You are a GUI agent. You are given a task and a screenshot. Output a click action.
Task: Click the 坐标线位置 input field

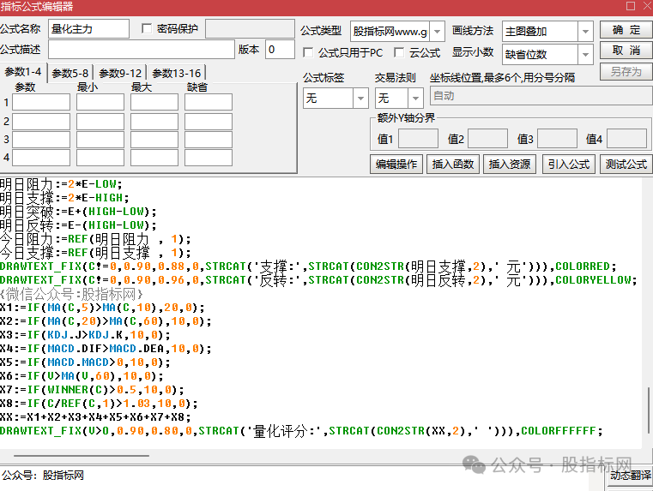tap(541, 96)
